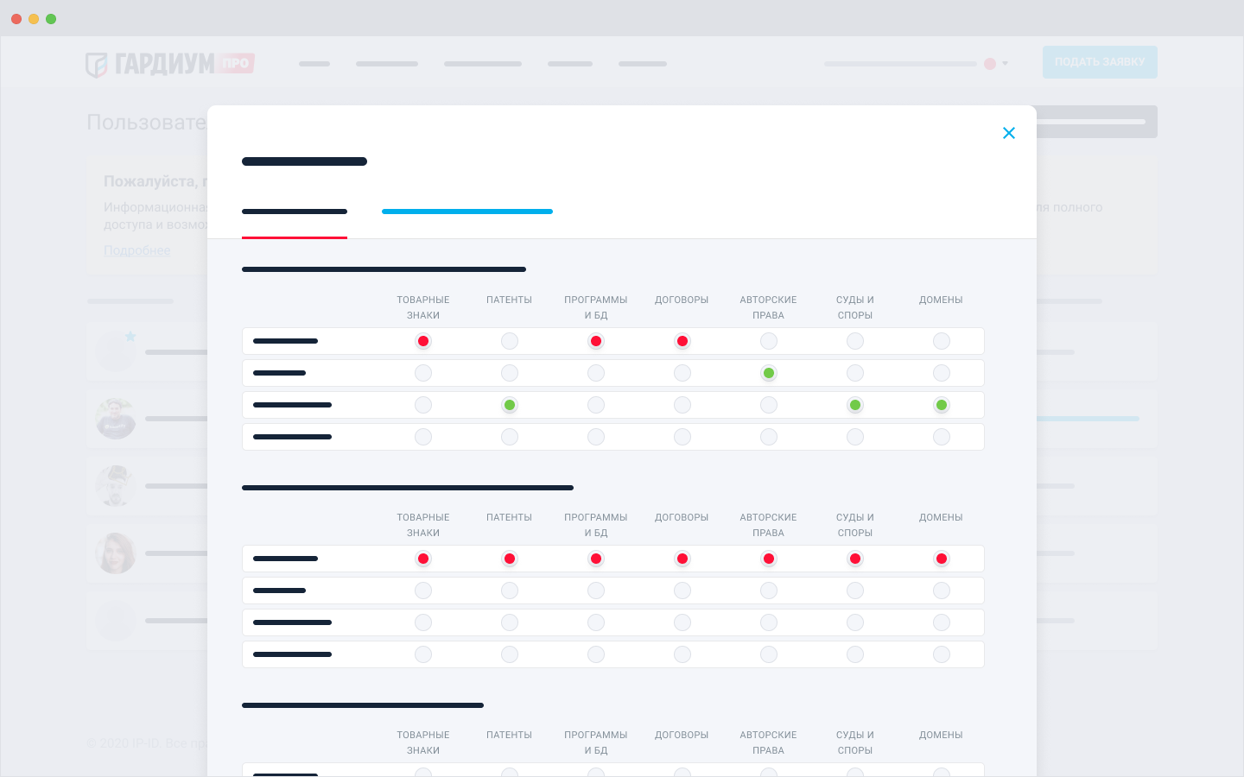
Task: Open the user account dropdown arrow in the header
Action: point(1005,64)
